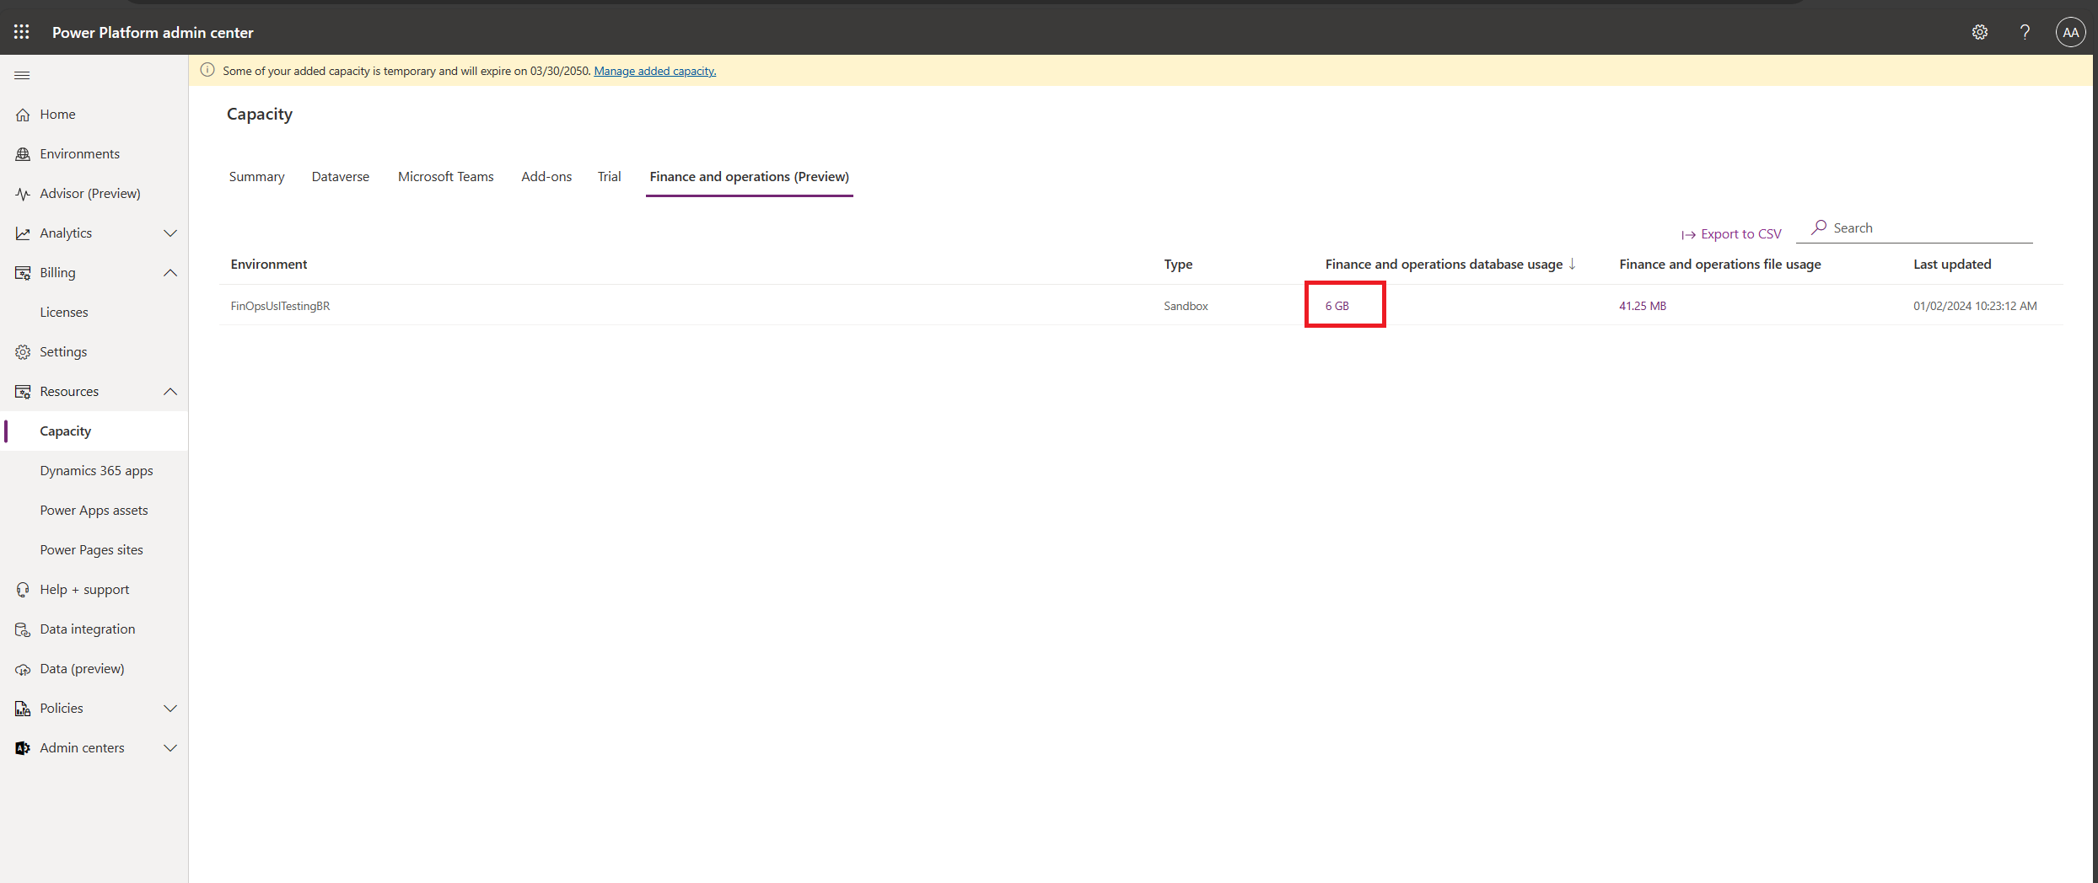Screen dimensions: 2098x883
Task: Click the Admin centers icon
Action: coord(23,748)
